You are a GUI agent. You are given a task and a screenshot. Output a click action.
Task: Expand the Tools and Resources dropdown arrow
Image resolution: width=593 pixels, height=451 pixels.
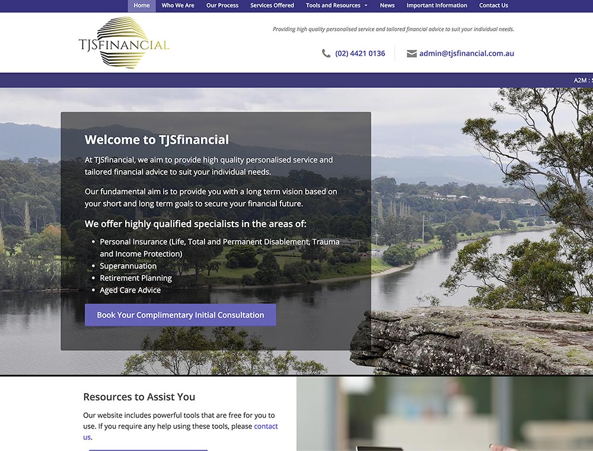(x=366, y=6)
